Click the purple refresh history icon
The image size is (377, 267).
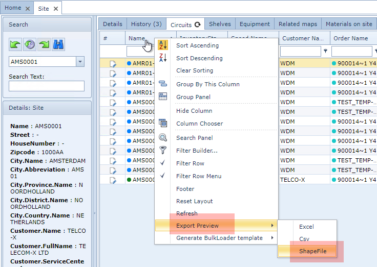30,44
